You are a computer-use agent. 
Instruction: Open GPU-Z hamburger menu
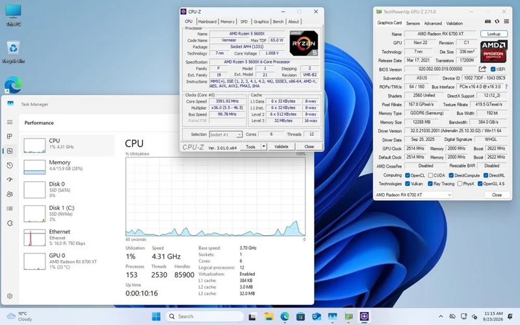506,21
